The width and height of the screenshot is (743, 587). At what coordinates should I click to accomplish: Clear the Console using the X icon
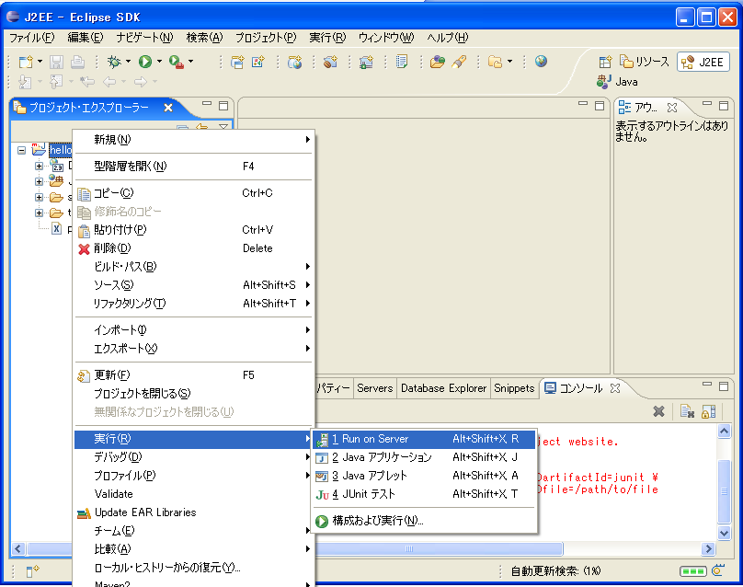658,410
